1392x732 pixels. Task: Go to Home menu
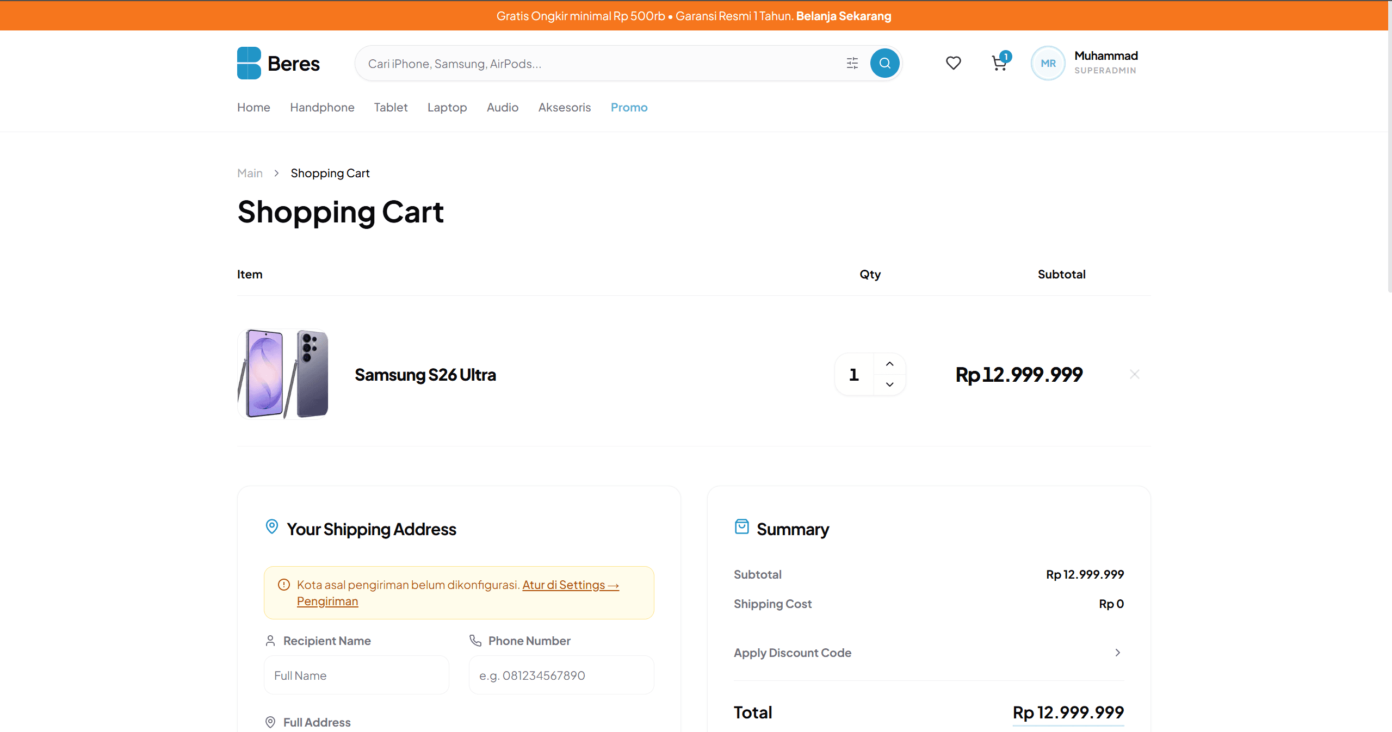(x=253, y=107)
